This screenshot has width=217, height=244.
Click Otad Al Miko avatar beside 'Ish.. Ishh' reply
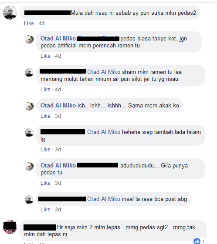(x=29, y=106)
